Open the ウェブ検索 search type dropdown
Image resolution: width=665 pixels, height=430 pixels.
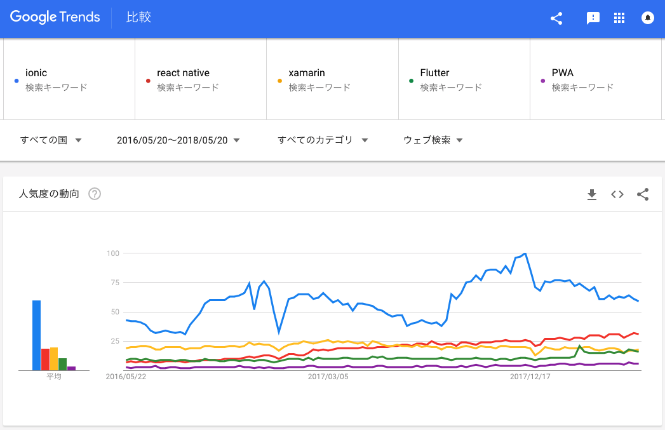click(x=433, y=140)
